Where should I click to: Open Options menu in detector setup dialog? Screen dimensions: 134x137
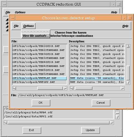coord(28,26)
